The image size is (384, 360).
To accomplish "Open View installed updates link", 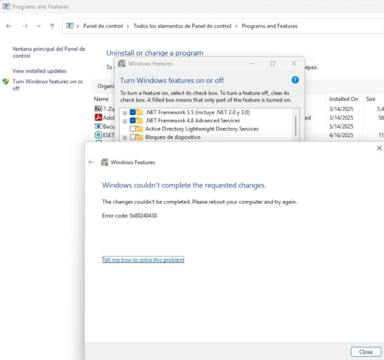I will 39,71.
